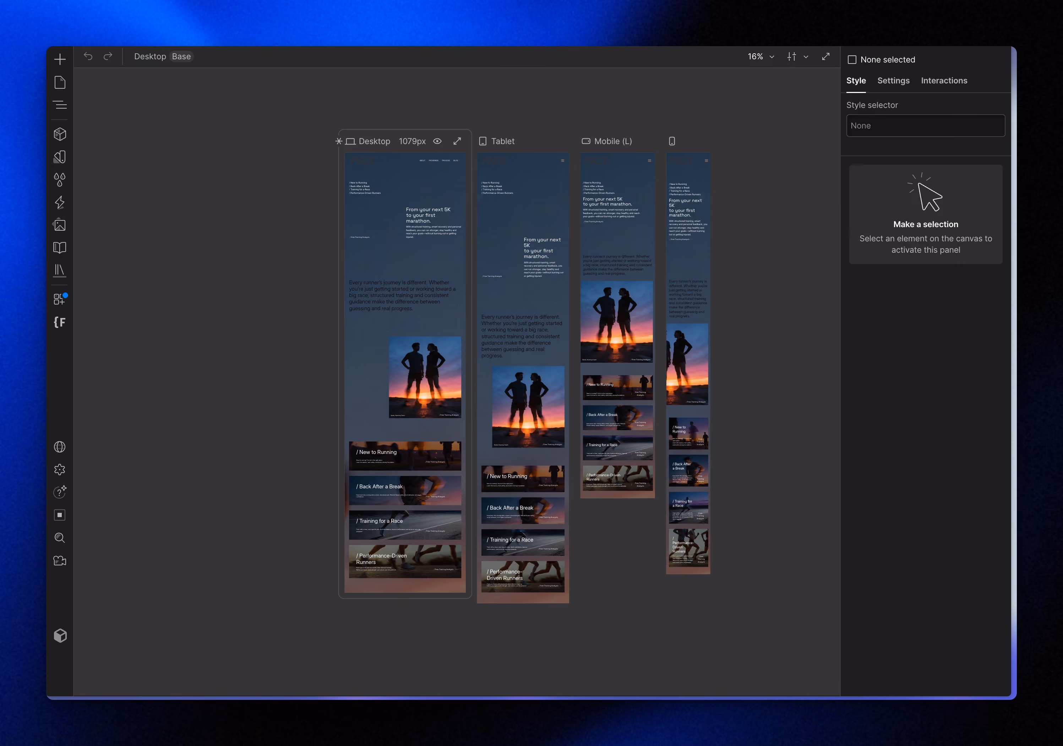Open the Style selectors panel icon

pos(60,157)
